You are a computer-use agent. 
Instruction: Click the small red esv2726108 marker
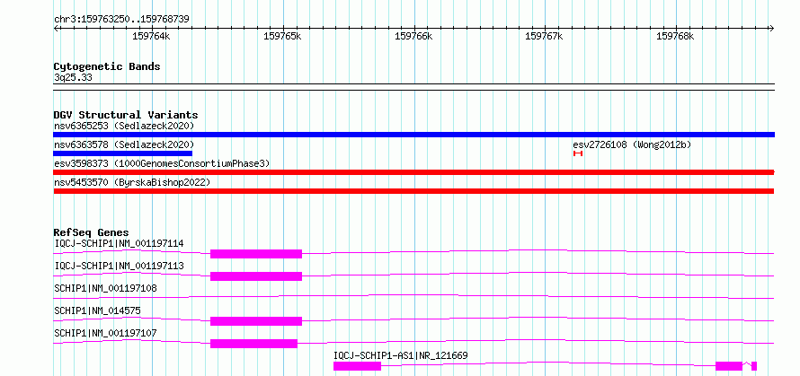pyautogui.click(x=578, y=153)
